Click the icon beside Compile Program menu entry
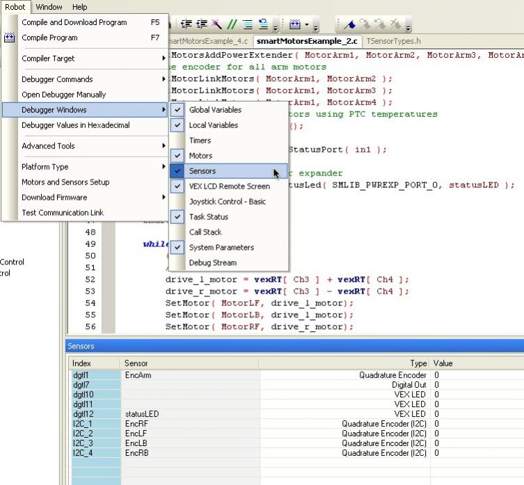This screenshot has height=485, width=524. coord(10,38)
